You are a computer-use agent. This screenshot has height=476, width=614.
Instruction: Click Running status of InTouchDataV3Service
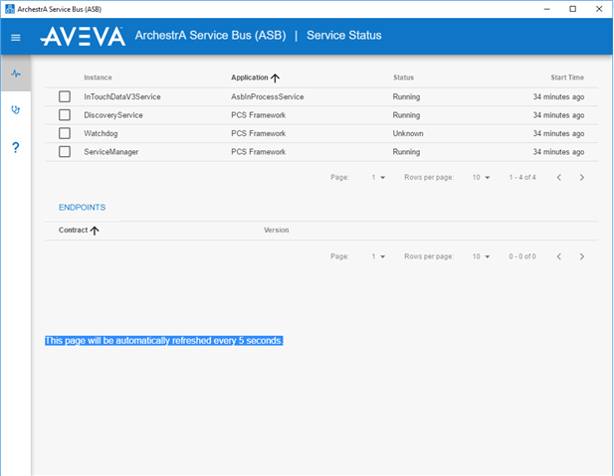(x=406, y=96)
